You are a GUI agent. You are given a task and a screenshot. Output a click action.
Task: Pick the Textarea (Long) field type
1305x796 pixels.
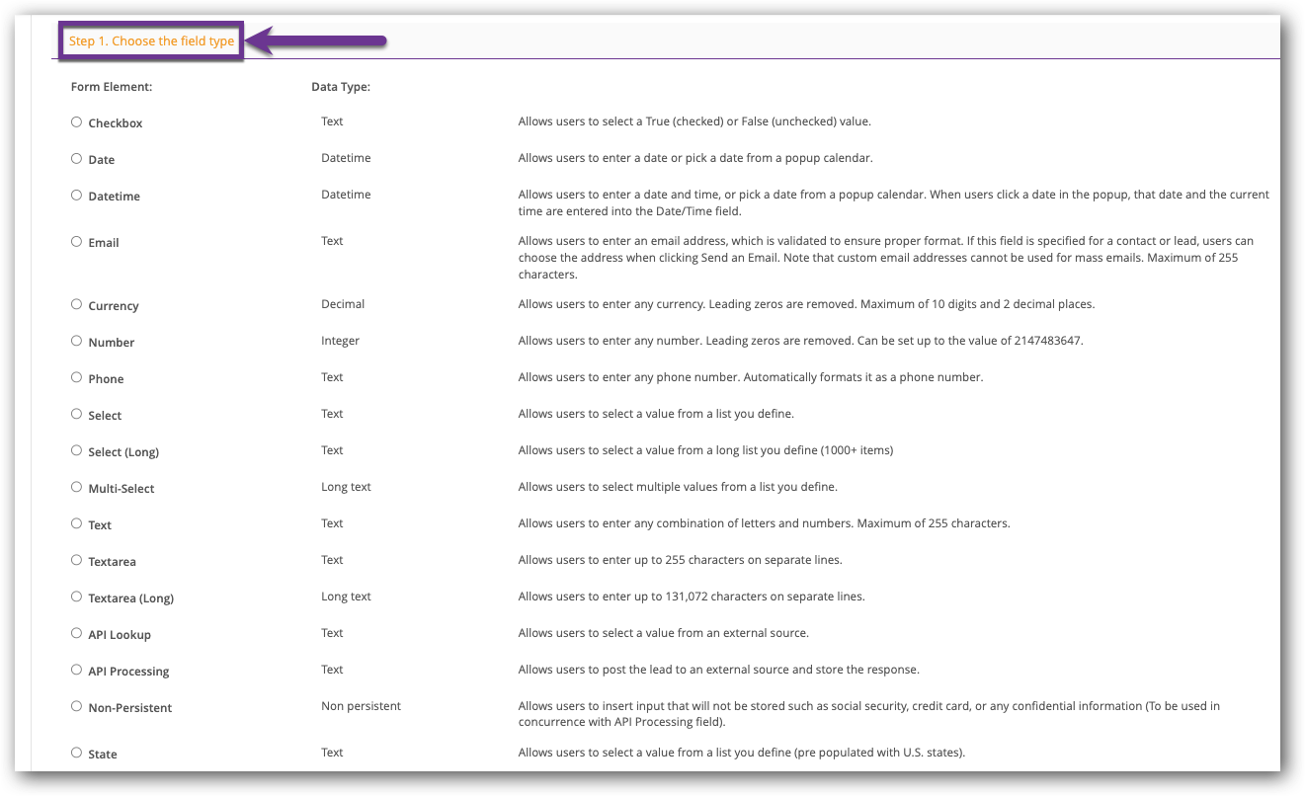[77, 597]
